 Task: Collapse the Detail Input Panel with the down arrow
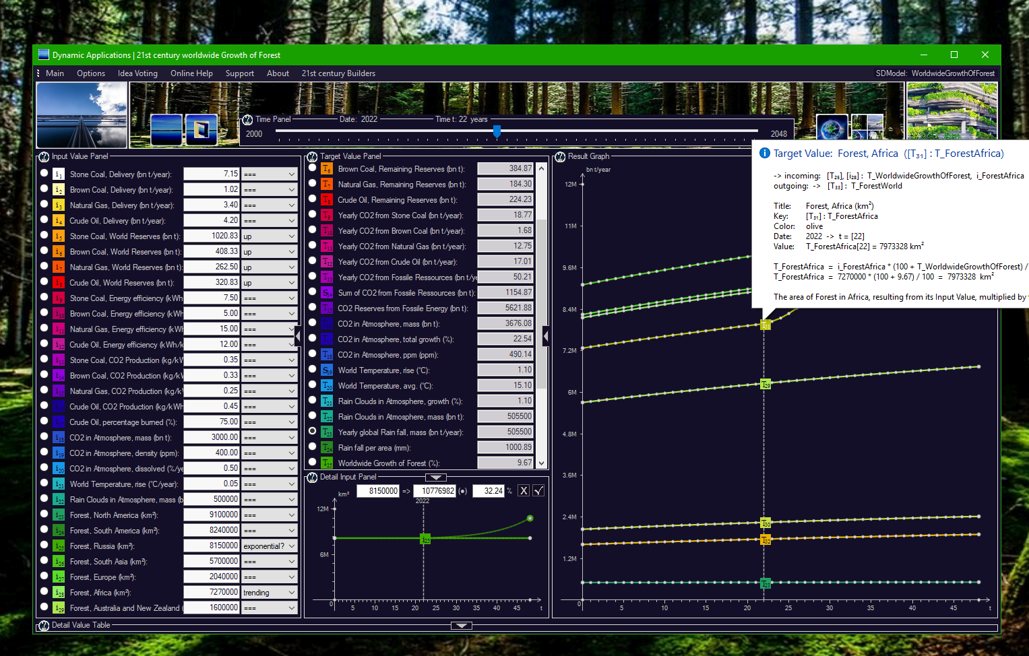point(436,477)
